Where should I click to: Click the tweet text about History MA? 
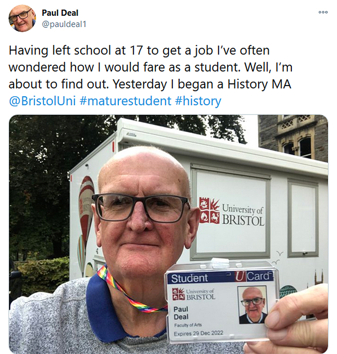[150, 67]
